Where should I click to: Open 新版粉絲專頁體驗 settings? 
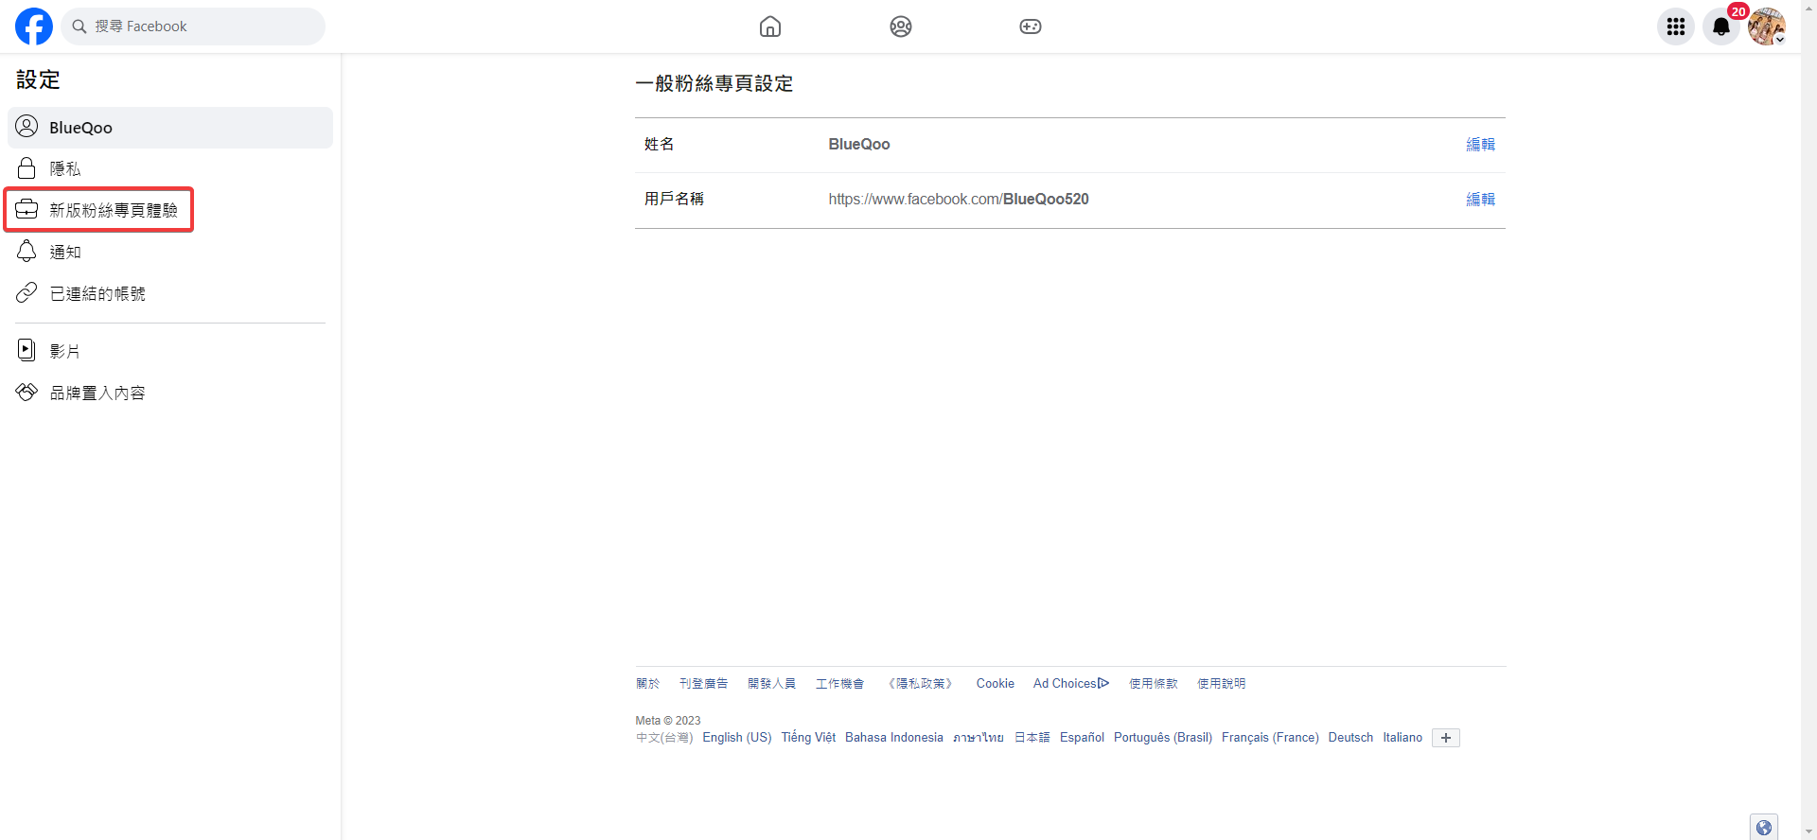(x=113, y=210)
